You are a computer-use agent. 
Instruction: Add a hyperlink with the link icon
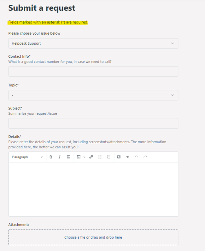click(x=91, y=157)
